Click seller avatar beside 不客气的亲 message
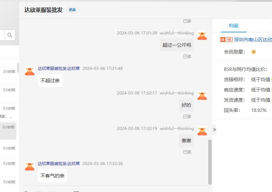Viewport: 272px width, 192px height. click(30, 166)
